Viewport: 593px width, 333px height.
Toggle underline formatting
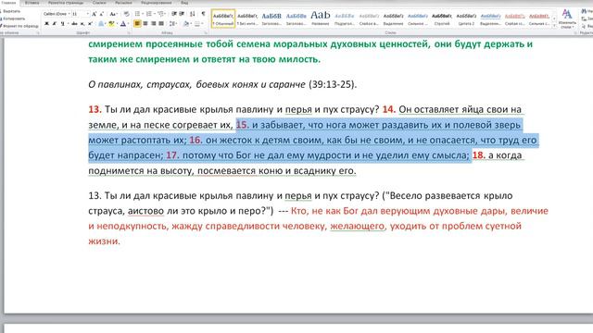point(62,24)
